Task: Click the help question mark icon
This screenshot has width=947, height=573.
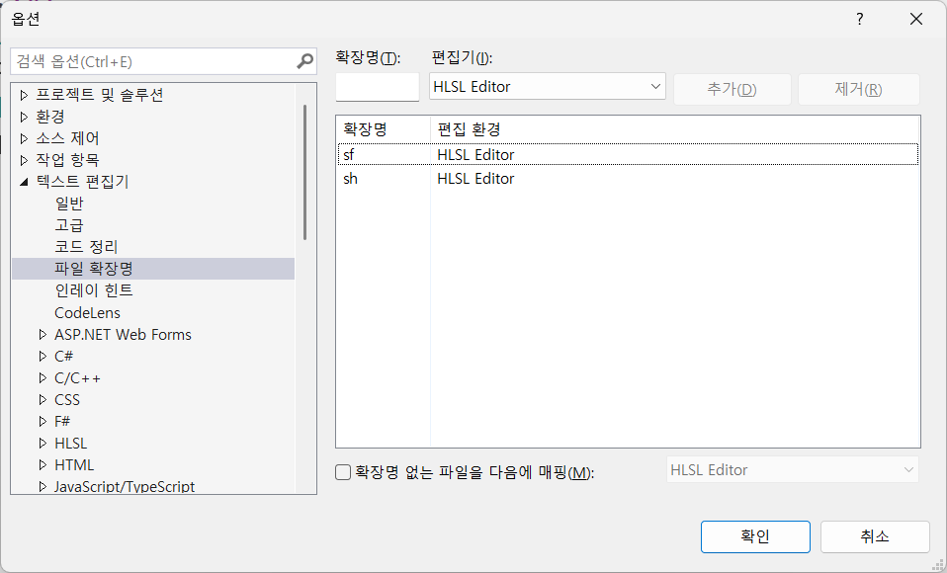Action: [859, 19]
